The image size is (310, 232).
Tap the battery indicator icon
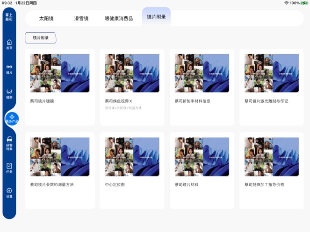point(304,3)
